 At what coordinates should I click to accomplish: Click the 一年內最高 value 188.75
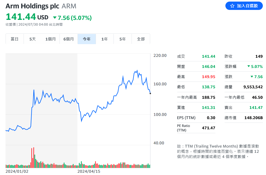pos(209,97)
